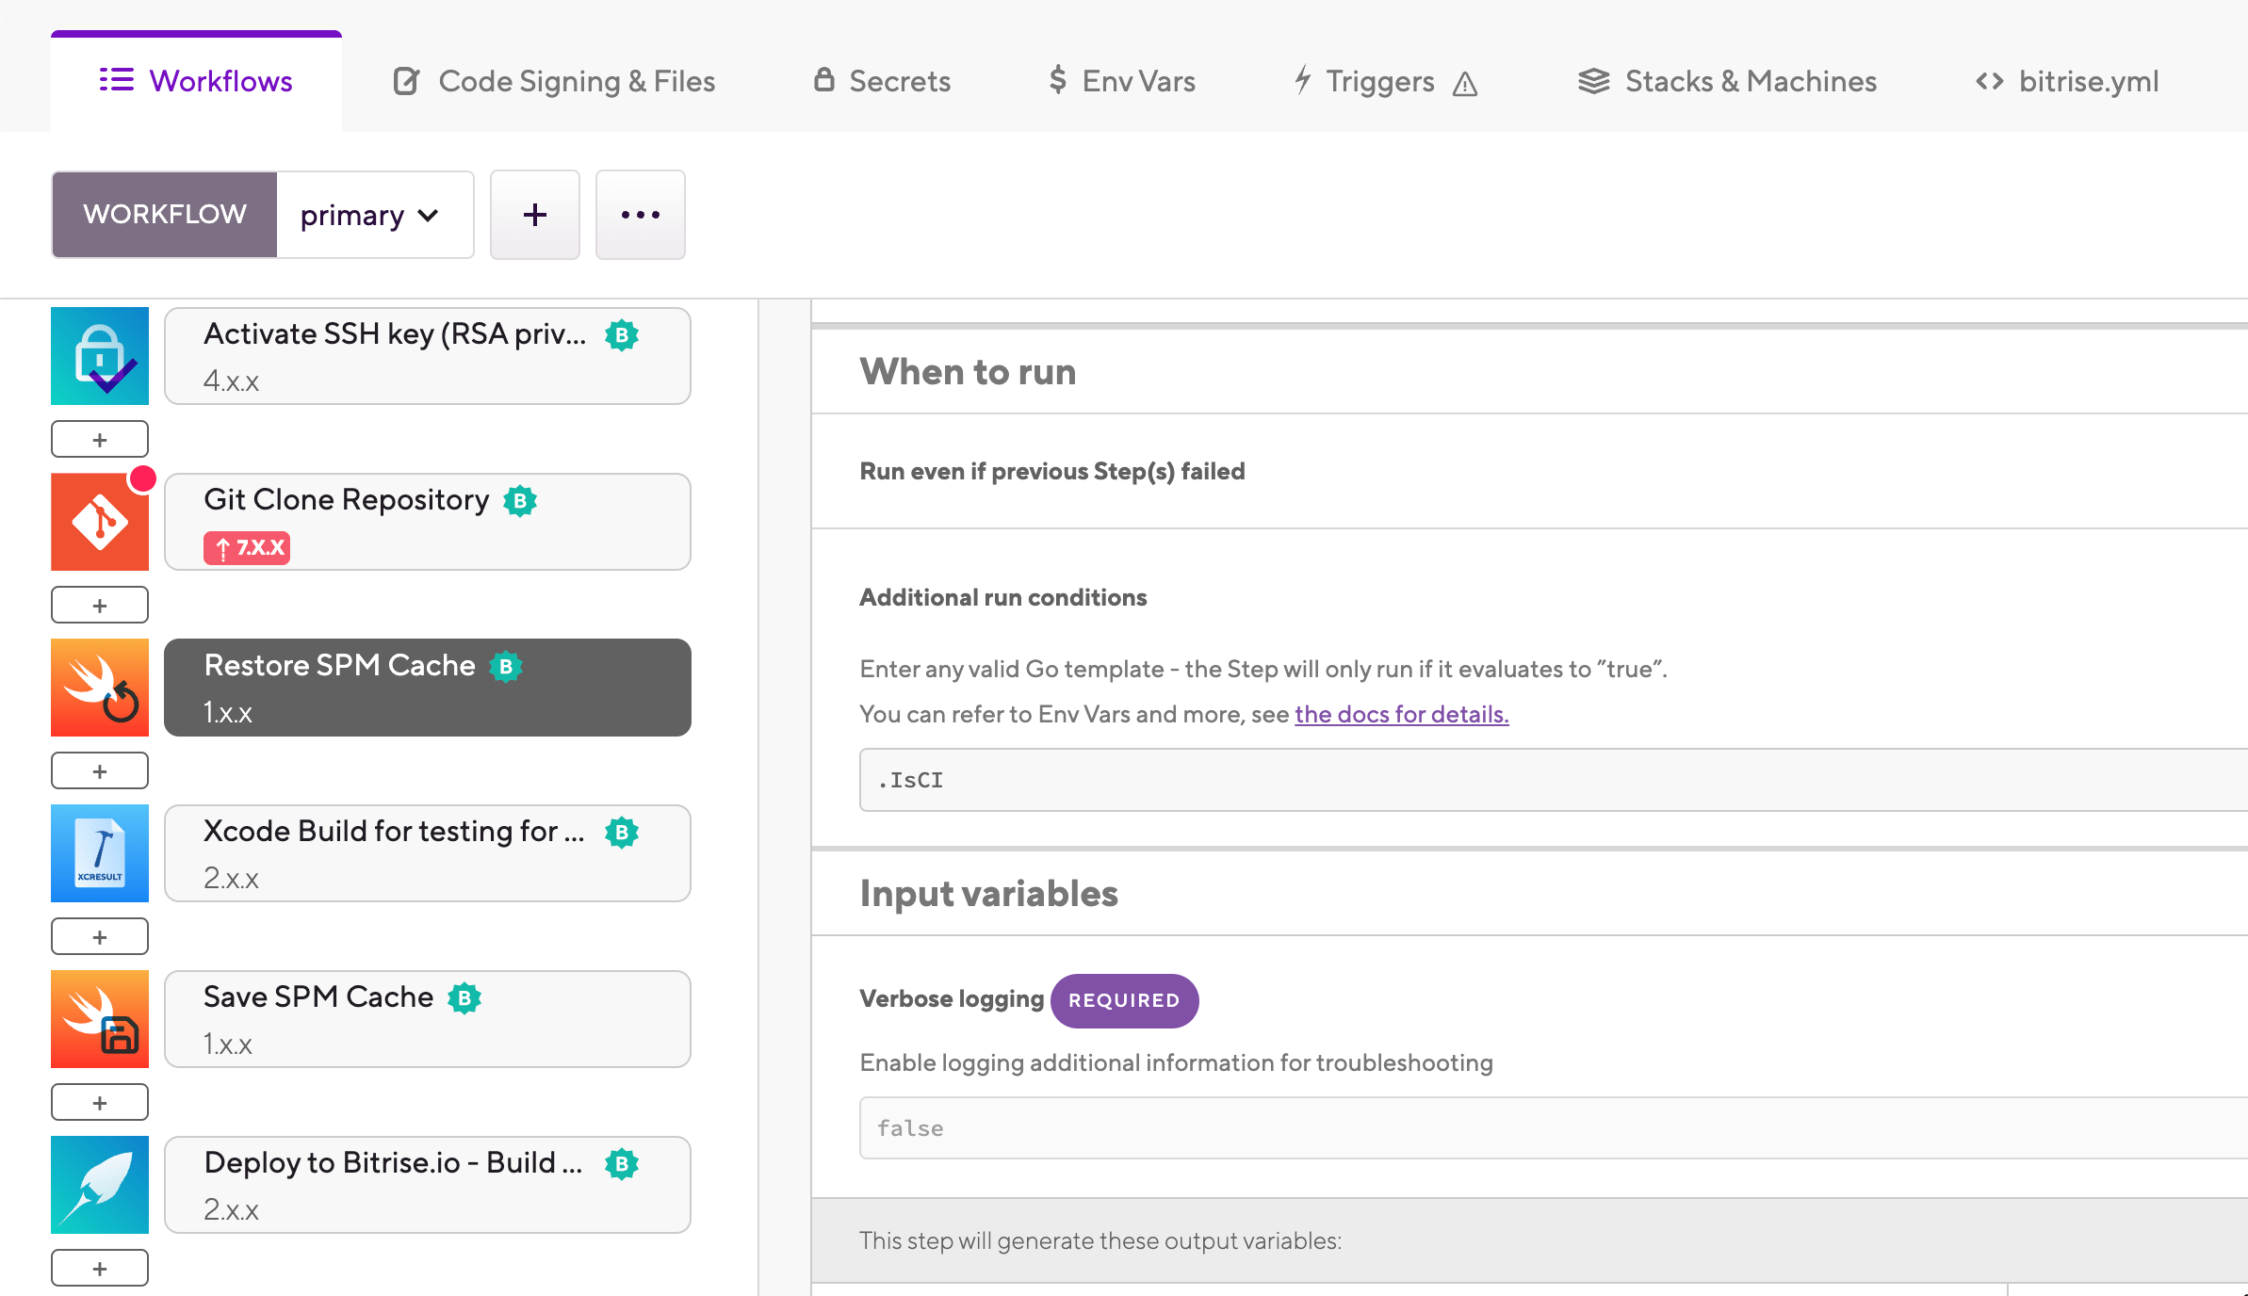
Task: Follow the docs for details link
Action: click(x=1401, y=714)
